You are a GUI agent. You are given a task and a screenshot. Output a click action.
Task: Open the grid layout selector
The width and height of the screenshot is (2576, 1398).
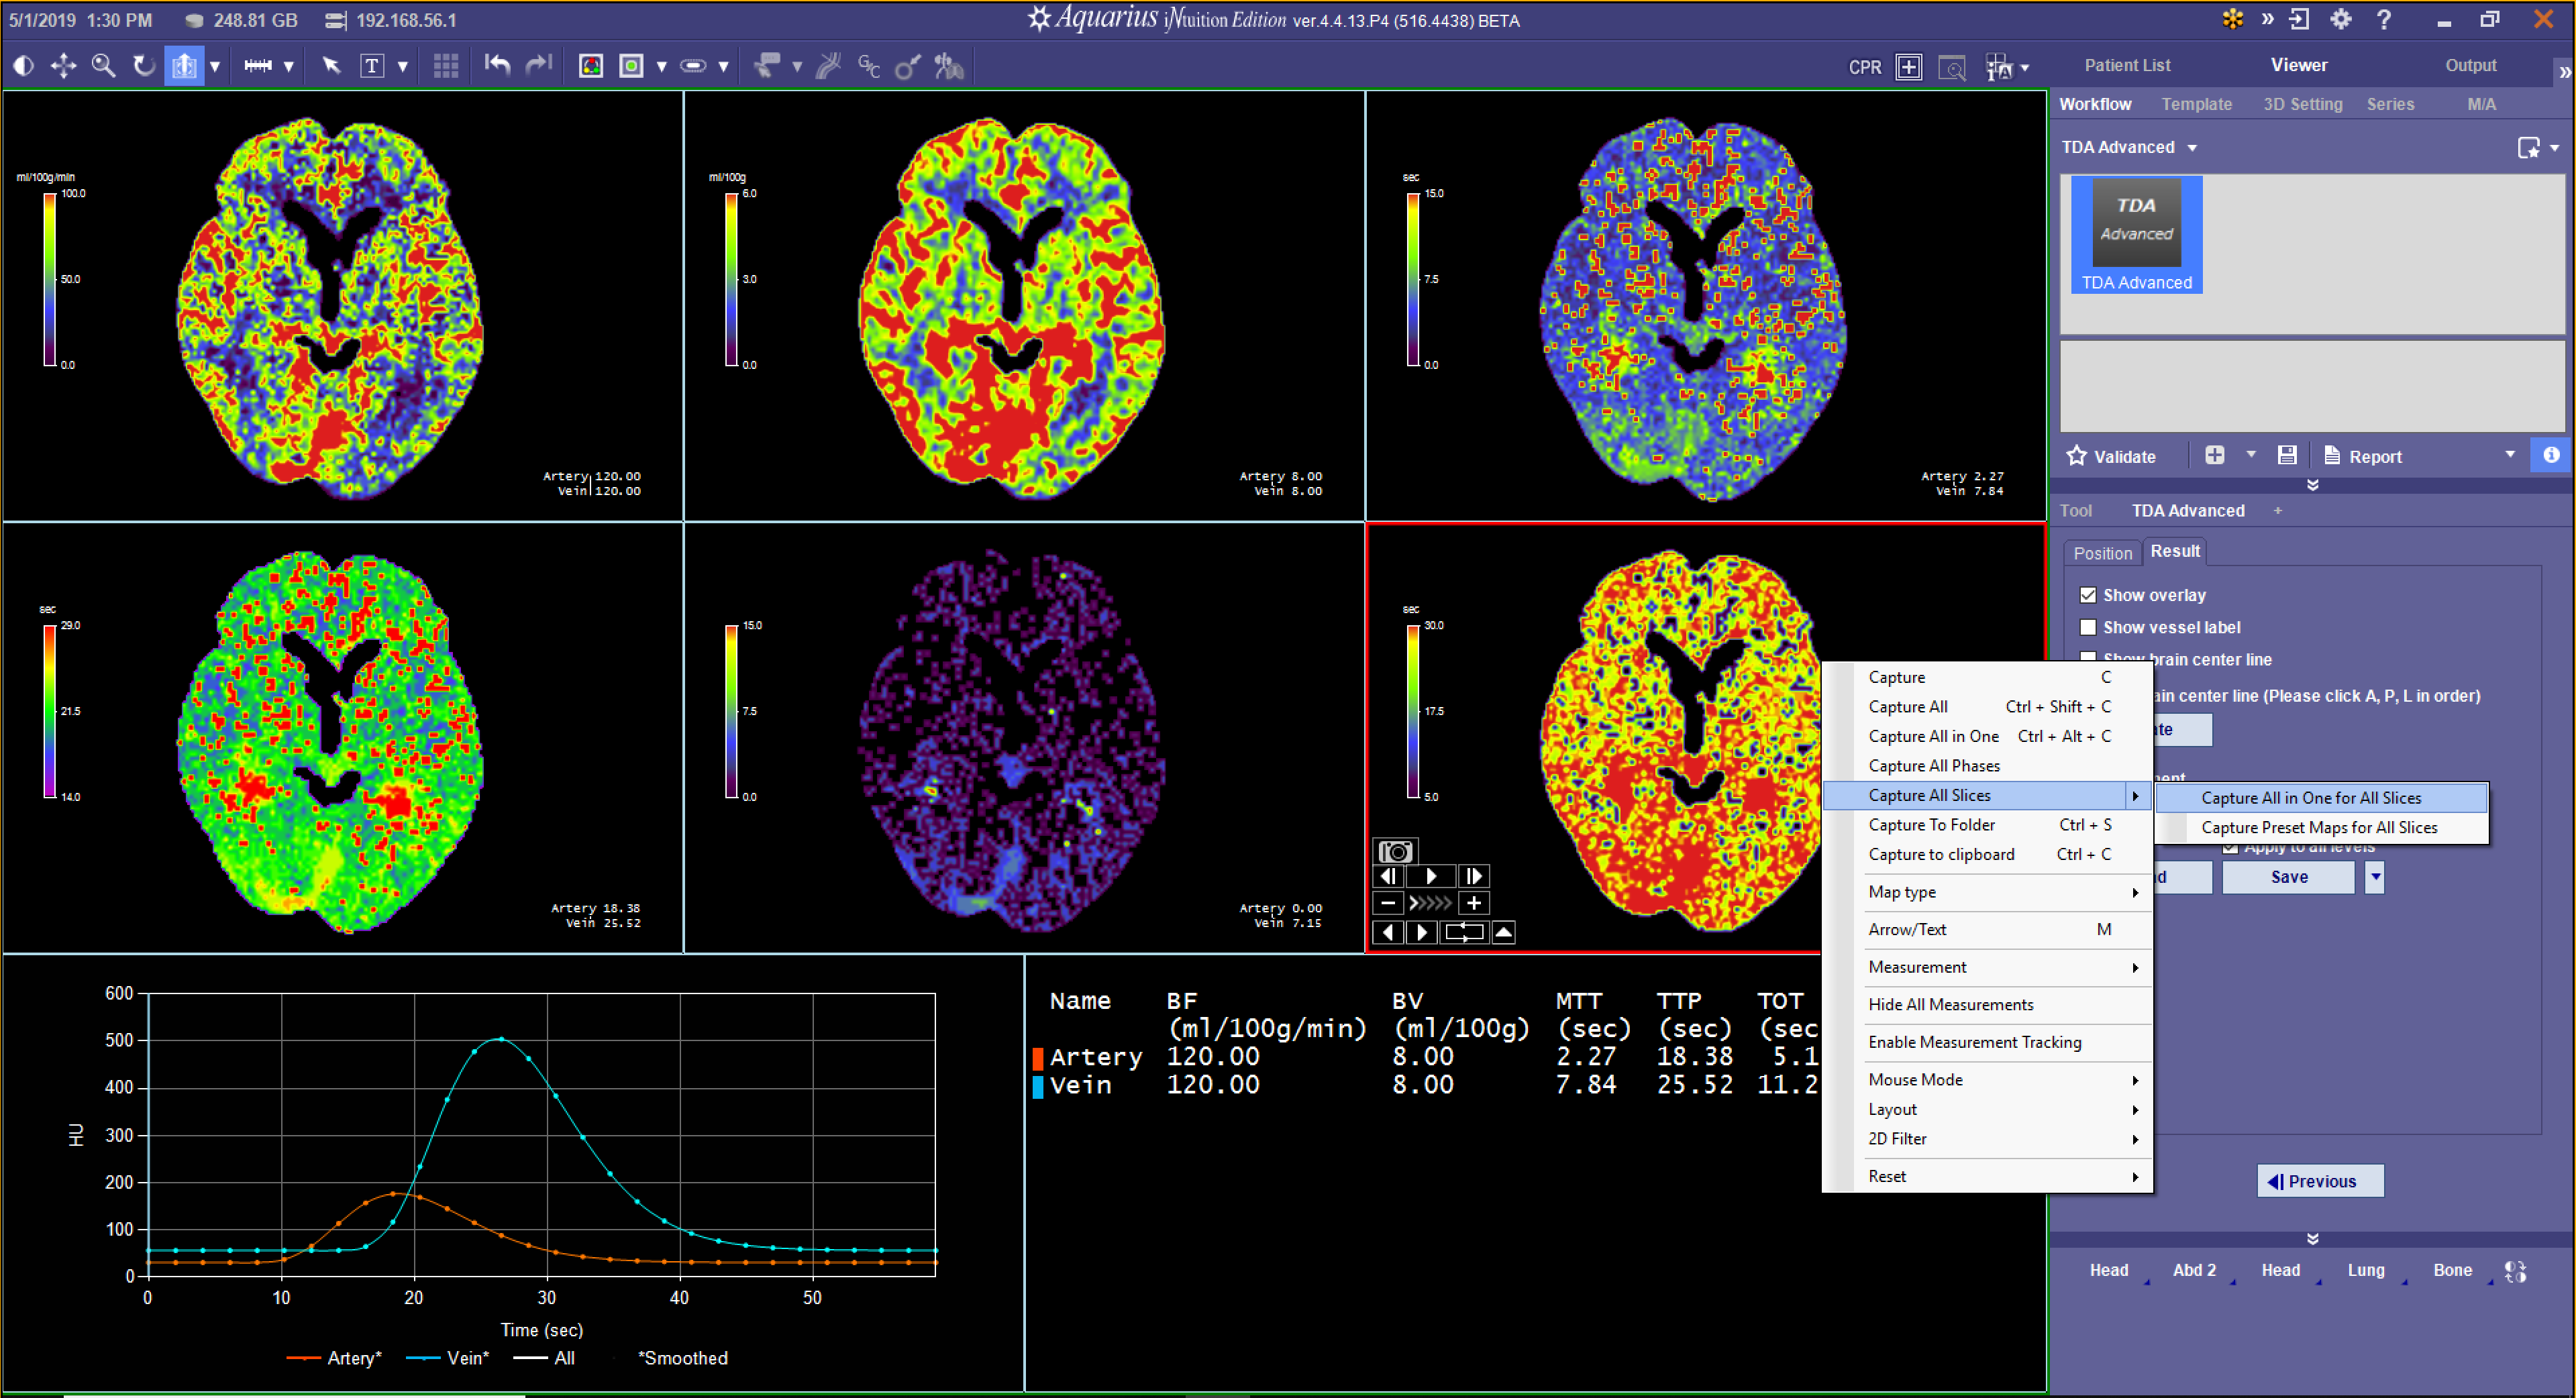click(446, 65)
